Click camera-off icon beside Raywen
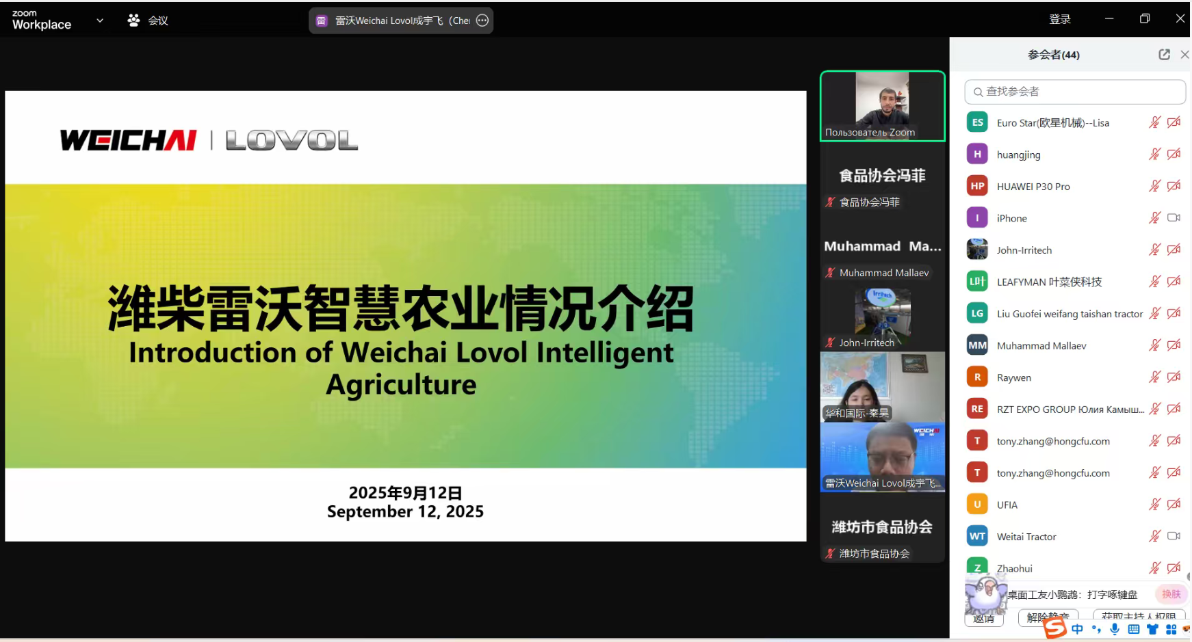Viewport: 1192px width, 642px height. [1174, 377]
